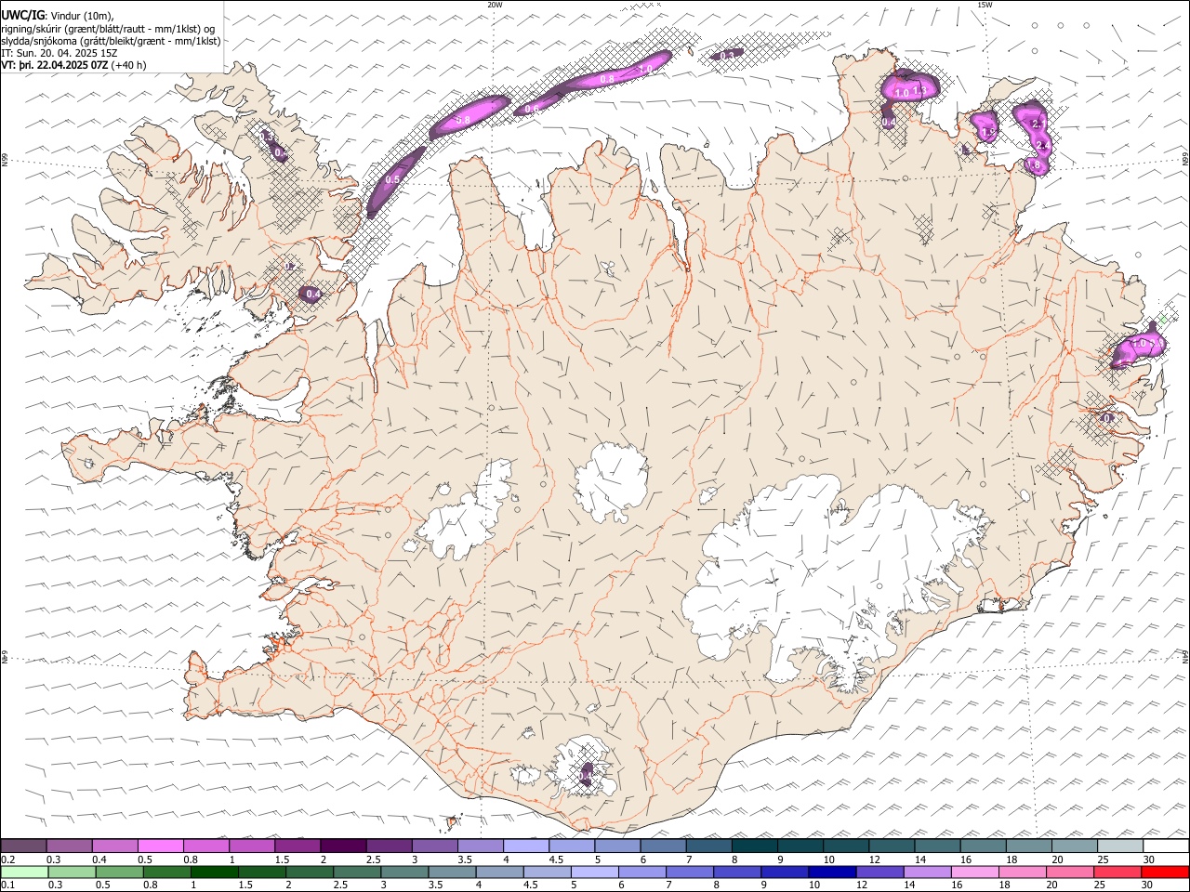Screen dimensions: 1190x892
Task: Pick the 3.5 blue-grey swatch, bottom legend row
Action: tap(452, 872)
